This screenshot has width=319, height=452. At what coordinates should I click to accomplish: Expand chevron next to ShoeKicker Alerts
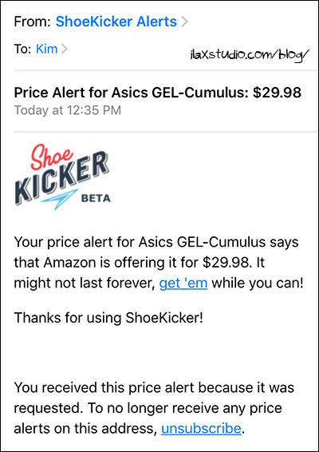(184, 22)
